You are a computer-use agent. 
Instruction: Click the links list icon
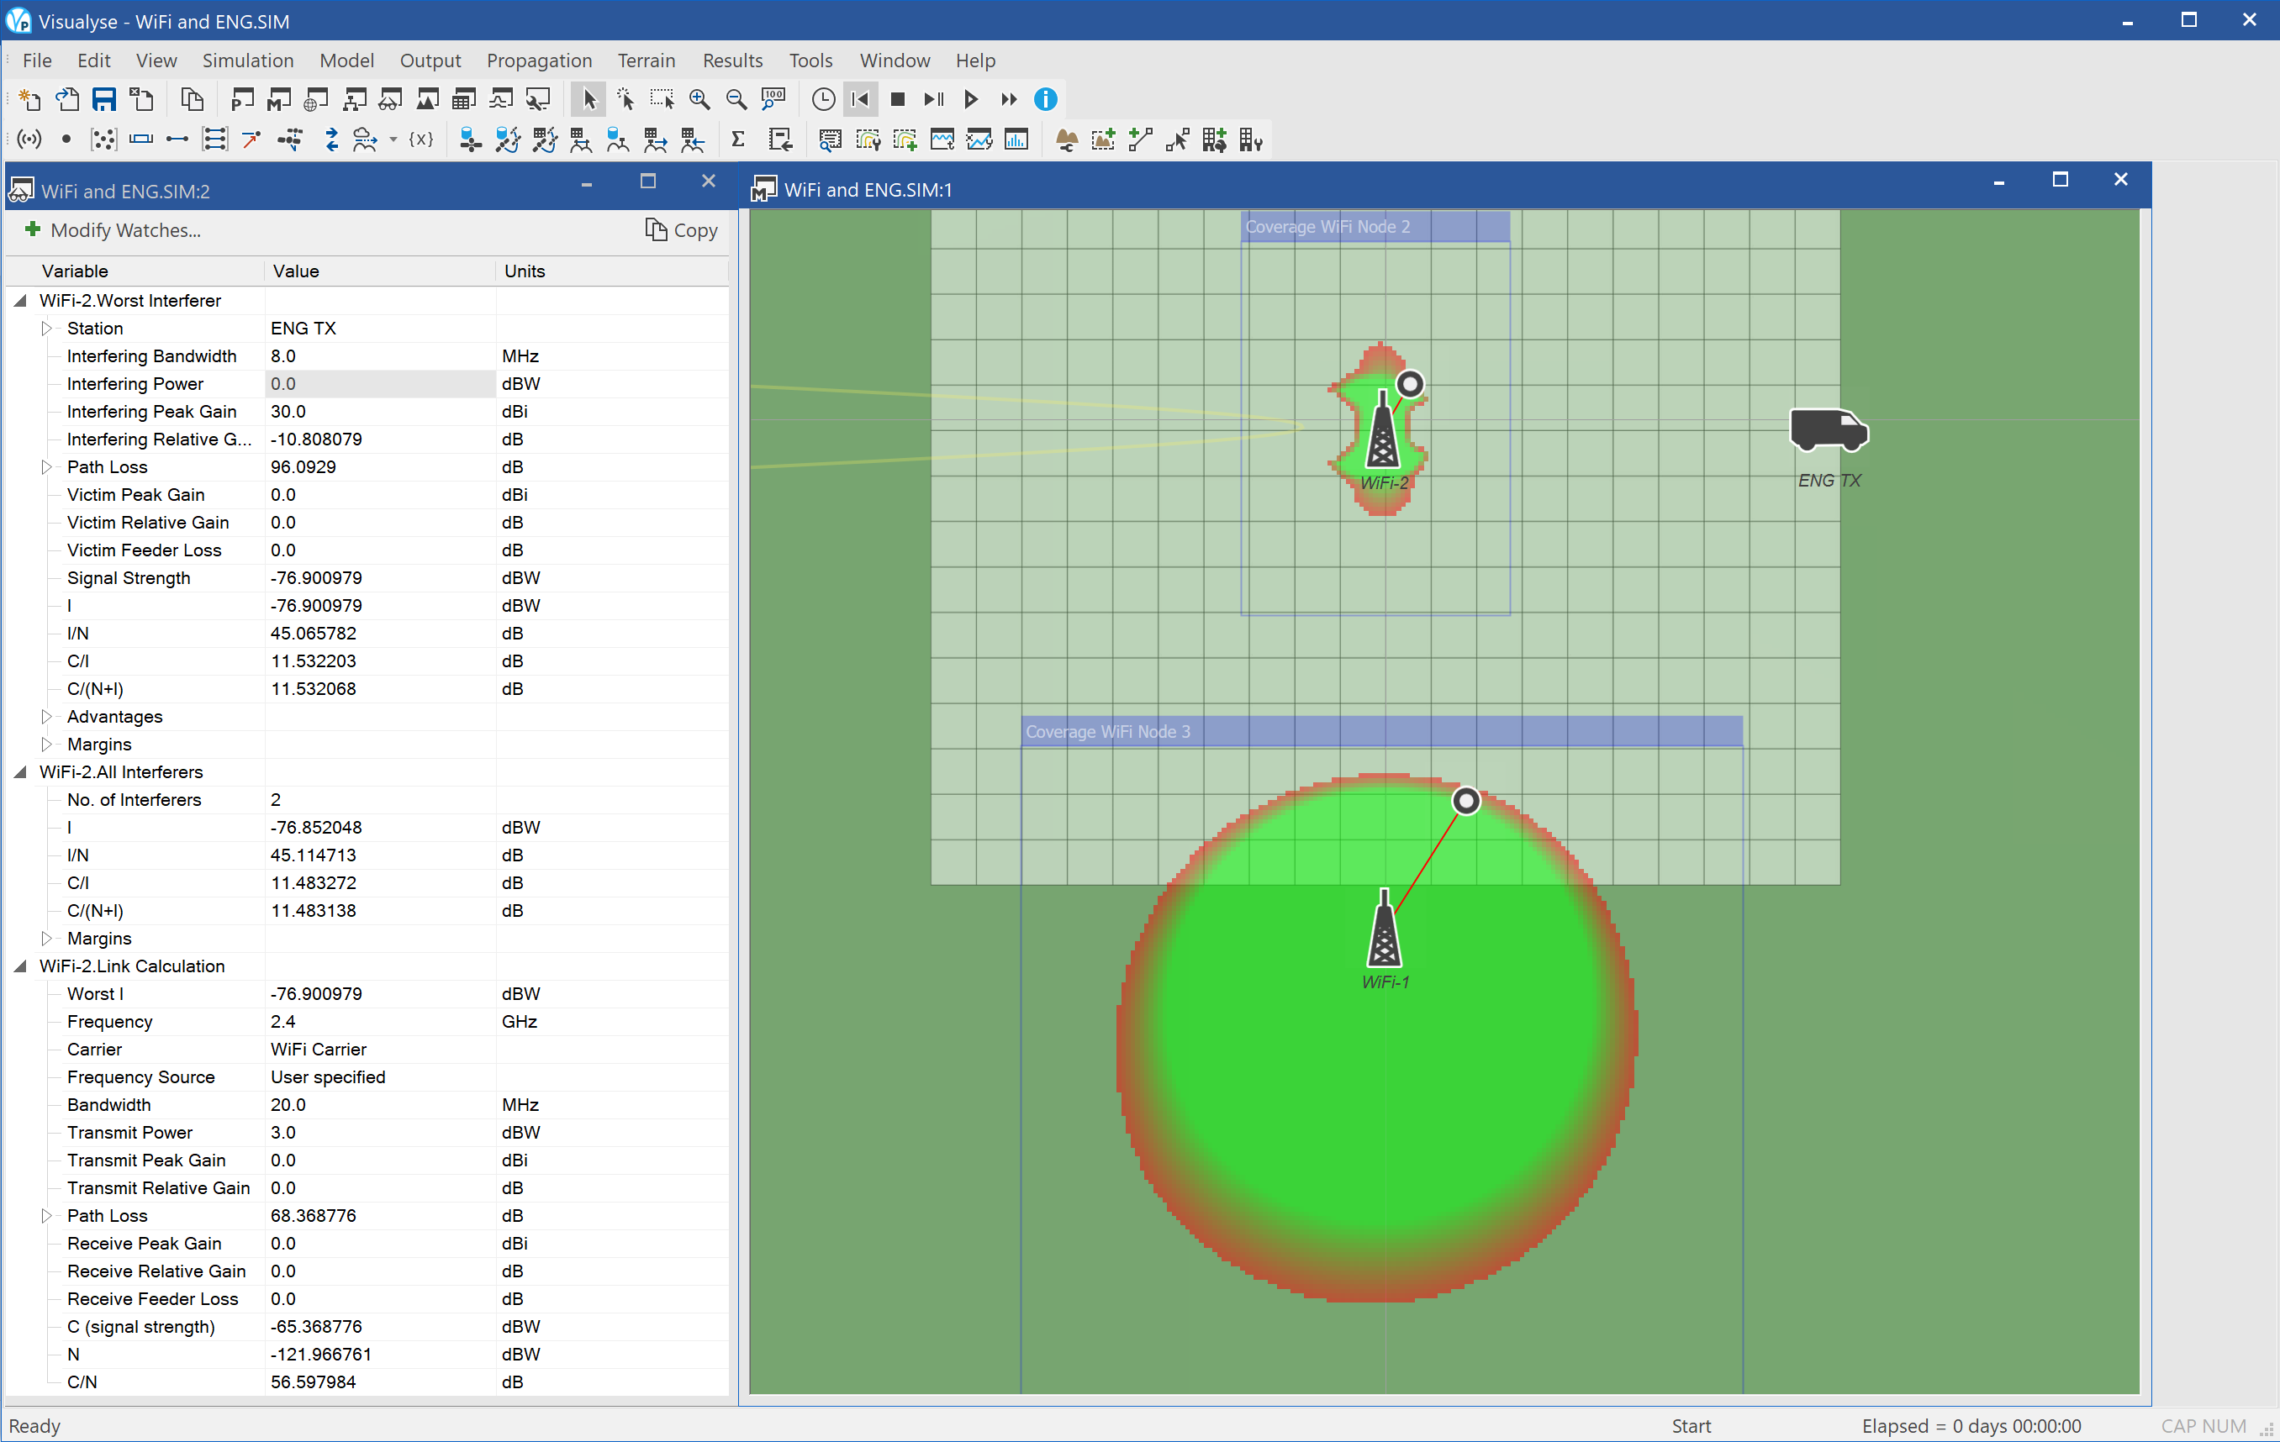pyautogui.click(x=215, y=140)
